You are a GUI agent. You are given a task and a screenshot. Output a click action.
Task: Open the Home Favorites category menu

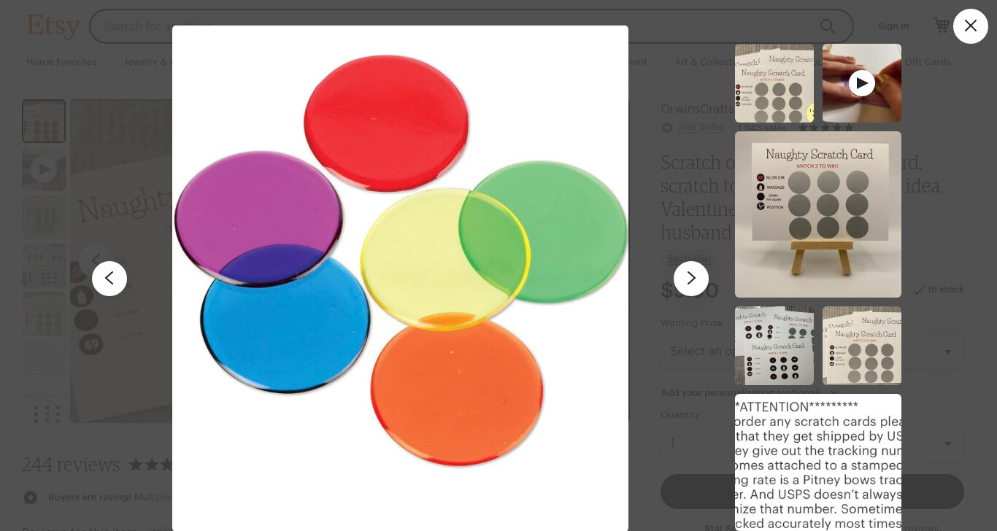point(61,62)
